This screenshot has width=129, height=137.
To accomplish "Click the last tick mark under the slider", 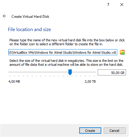I will coord(94,76).
